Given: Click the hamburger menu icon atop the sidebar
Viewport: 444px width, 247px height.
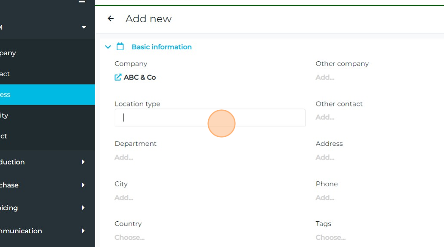Looking at the screenshot, I should pos(82,2).
